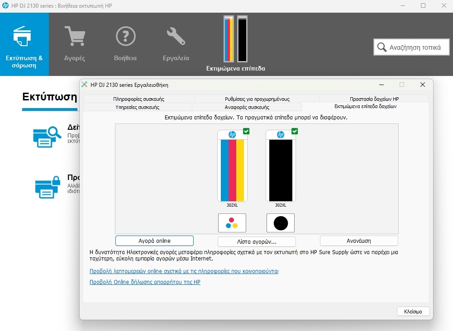The image size is (453, 331).
Task: Switch to Πληροφορίες συσκευής tab
Action: (x=138, y=99)
